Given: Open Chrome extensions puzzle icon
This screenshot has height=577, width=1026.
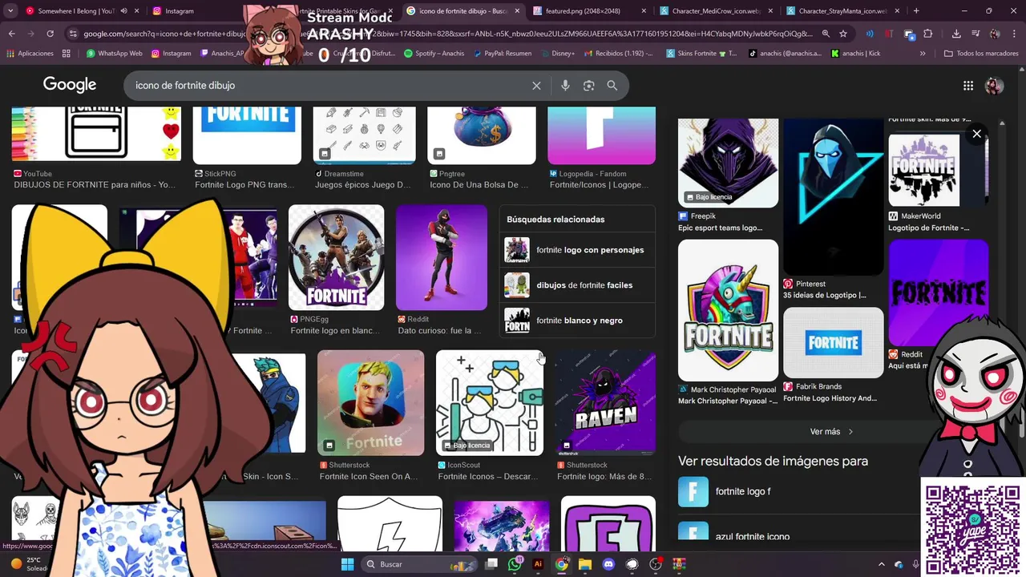Looking at the screenshot, I should click(928, 34).
